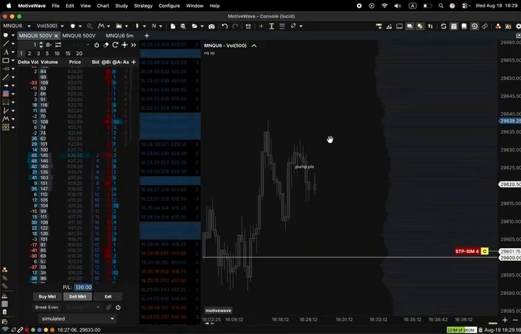
Task: Toggle the chat bubbles panel button
Action: pos(410,26)
